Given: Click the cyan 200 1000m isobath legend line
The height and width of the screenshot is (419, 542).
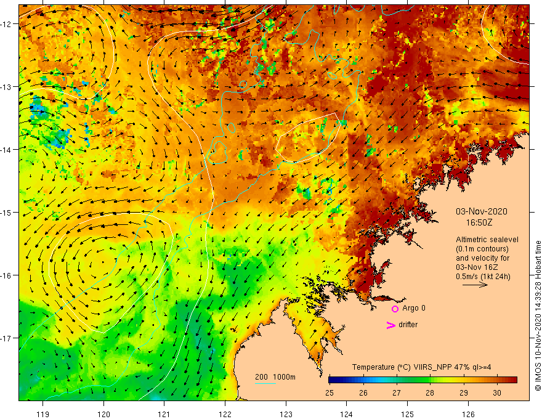Looking at the screenshot, I should coord(265,383).
